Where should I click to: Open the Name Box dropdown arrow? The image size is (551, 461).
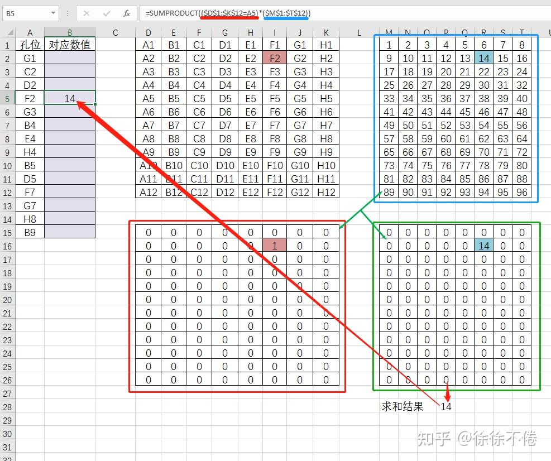tap(53, 13)
